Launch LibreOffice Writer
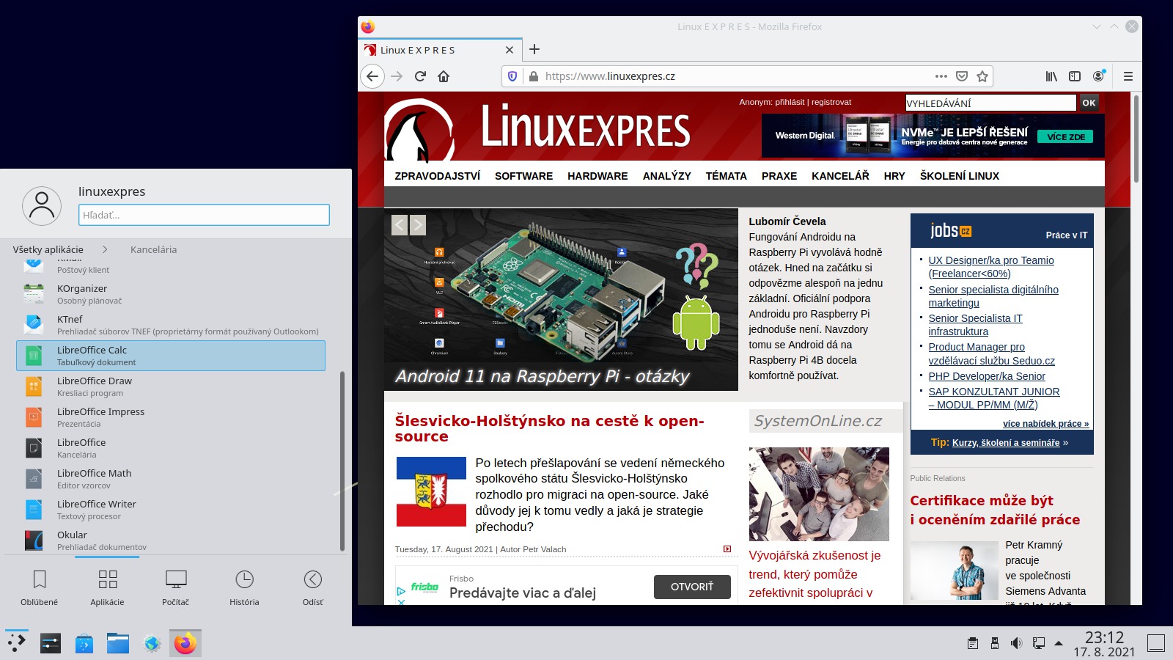The image size is (1173, 660). pos(170,510)
